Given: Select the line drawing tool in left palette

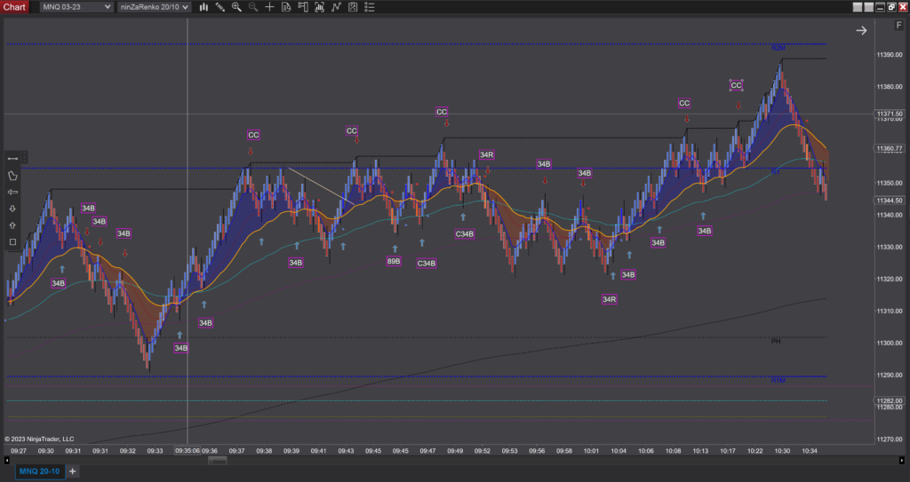Looking at the screenshot, I should (x=12, y=158).
